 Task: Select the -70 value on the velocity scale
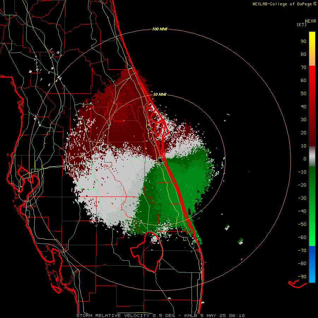(x=302, y=251)
